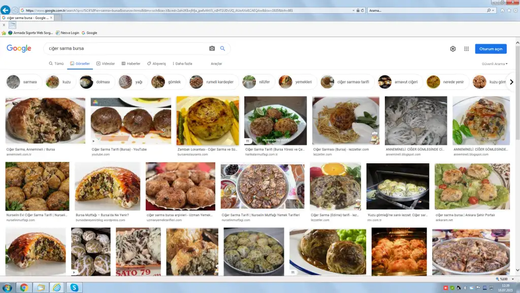Switch to the Haberler tab
Viewport: 520px width, 293px height.
pyautogui.click(x=133, y=64)
